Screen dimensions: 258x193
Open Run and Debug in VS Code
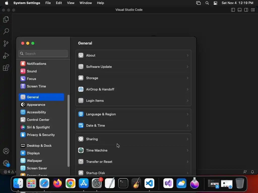[x=6, y=56]
